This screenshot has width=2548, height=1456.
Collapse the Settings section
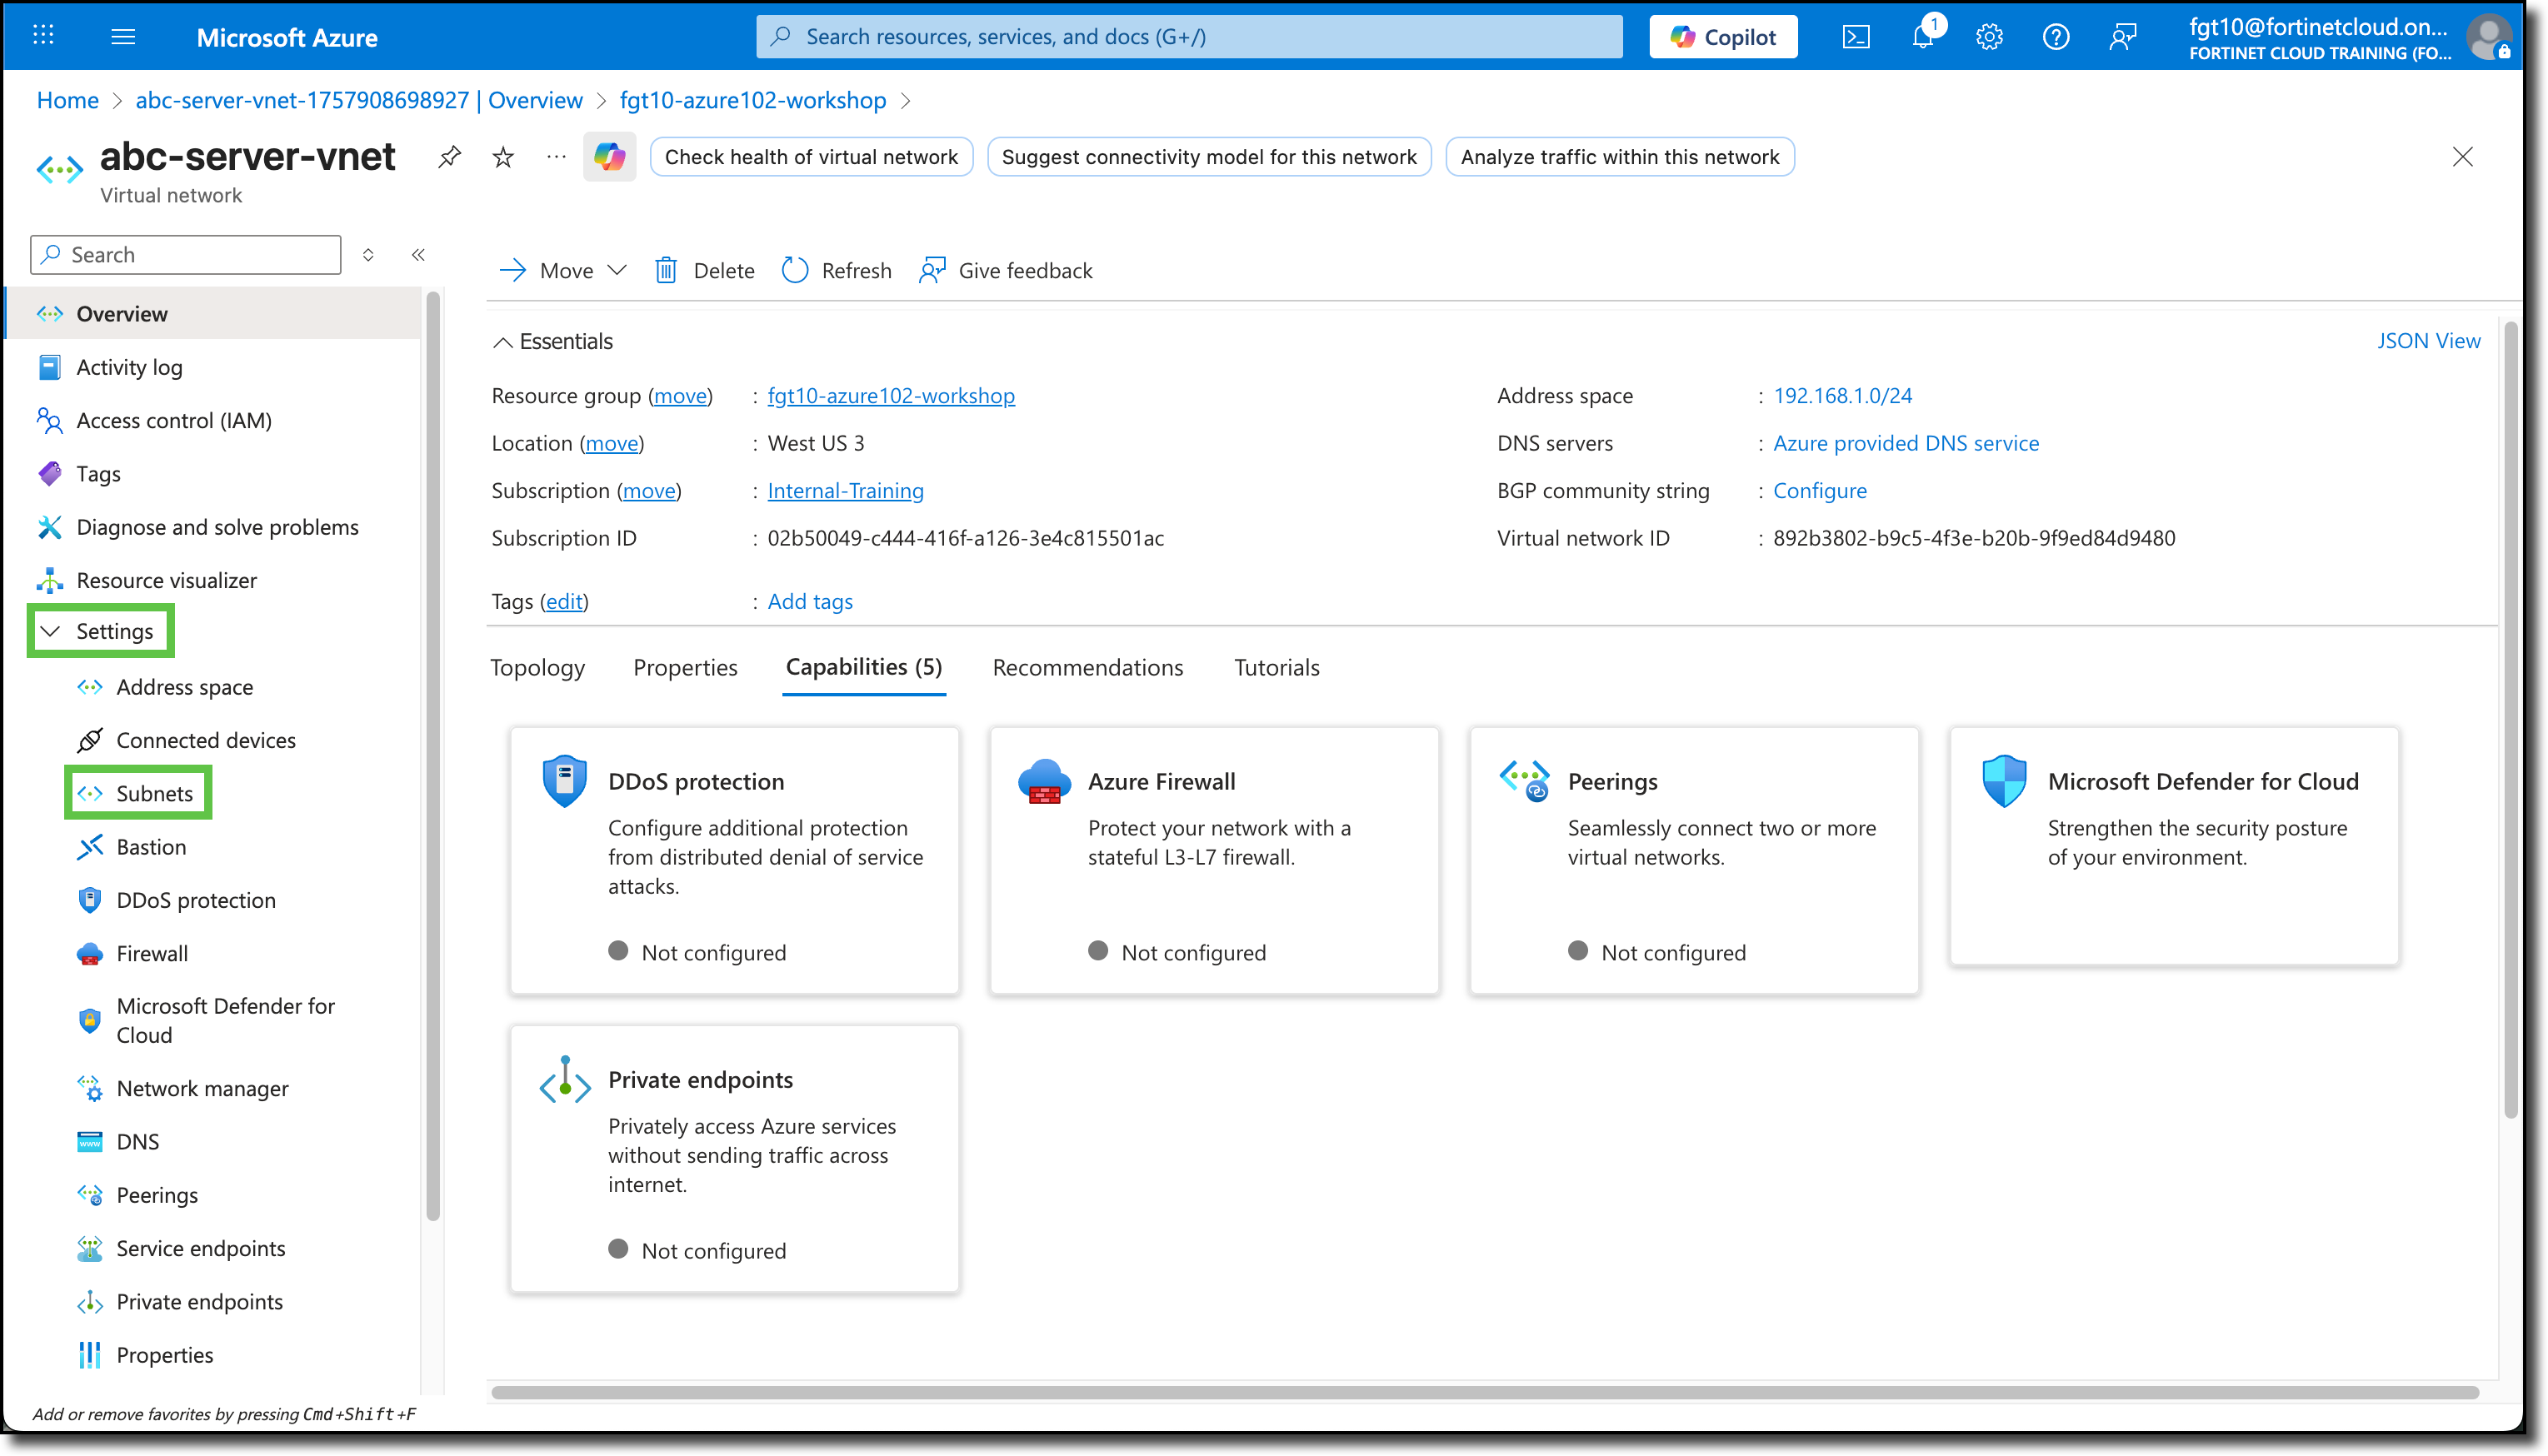click(50, 631)
